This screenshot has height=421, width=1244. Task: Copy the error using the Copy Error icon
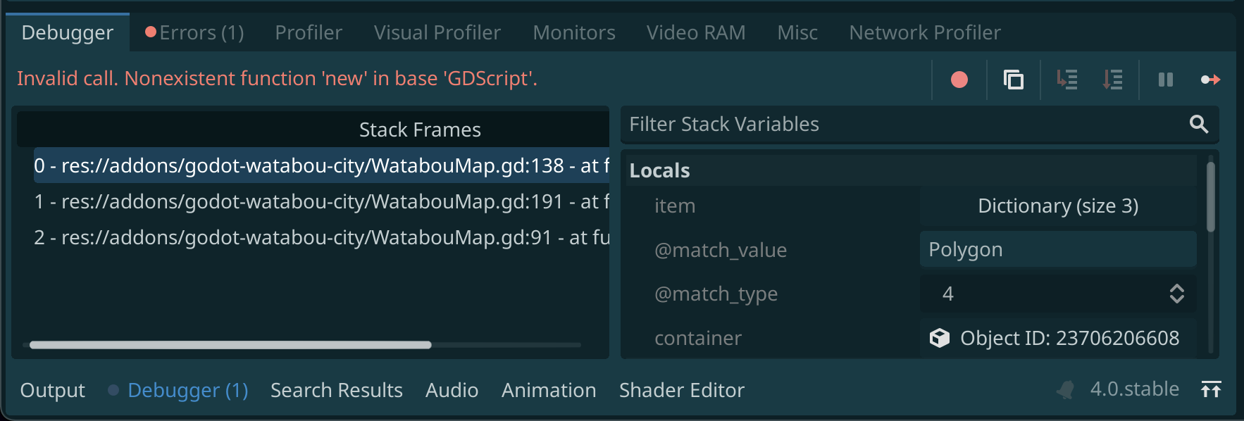[1013, 80]
